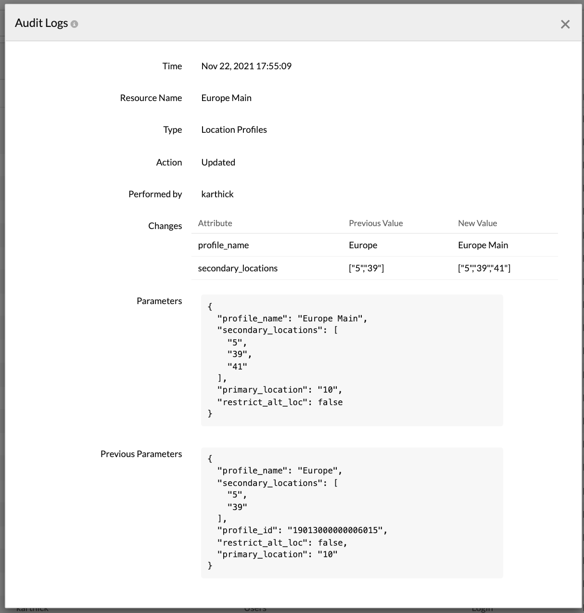Click the New Value column header
Image resolution: width=584 pixels, height=613 pixels.
tap(477, 223)
